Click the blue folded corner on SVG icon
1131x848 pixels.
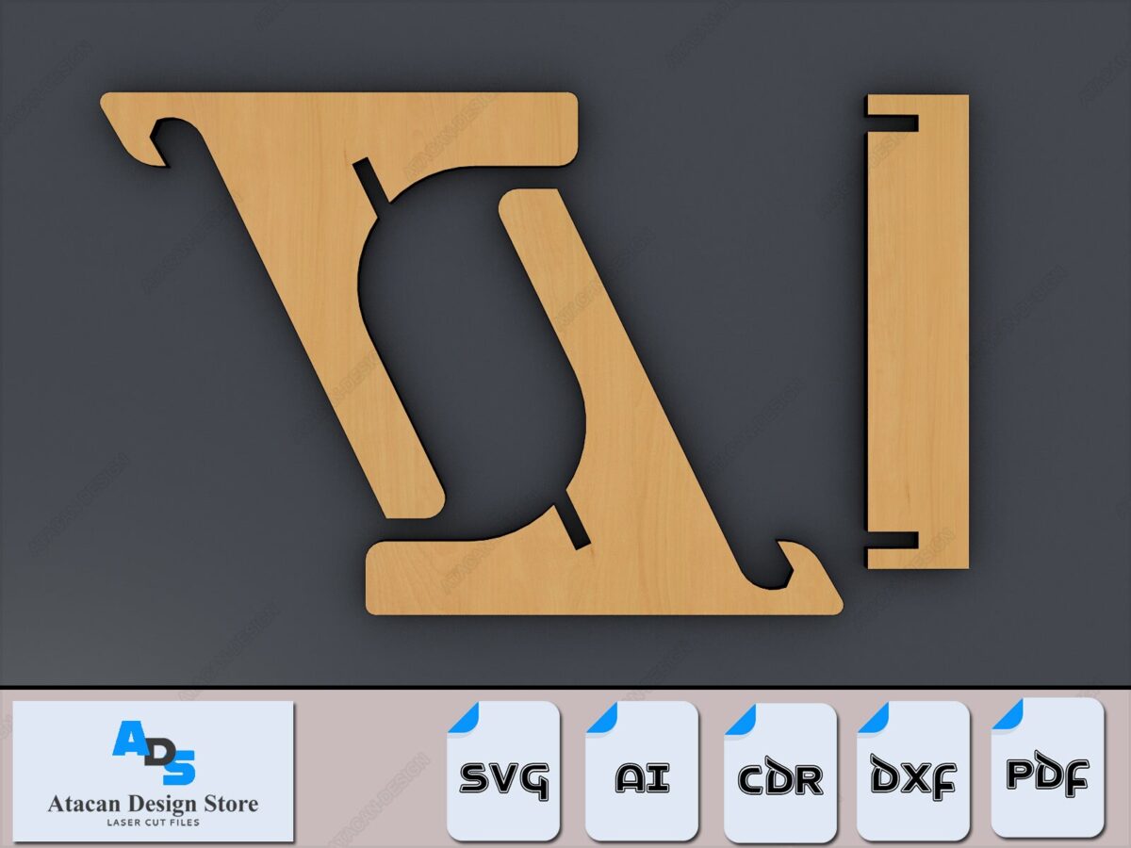(x=462, y=718)
